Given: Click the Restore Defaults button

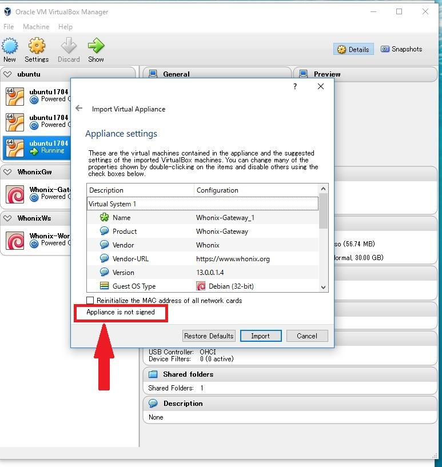Looking at the screenshot, I should pos(209,336).
